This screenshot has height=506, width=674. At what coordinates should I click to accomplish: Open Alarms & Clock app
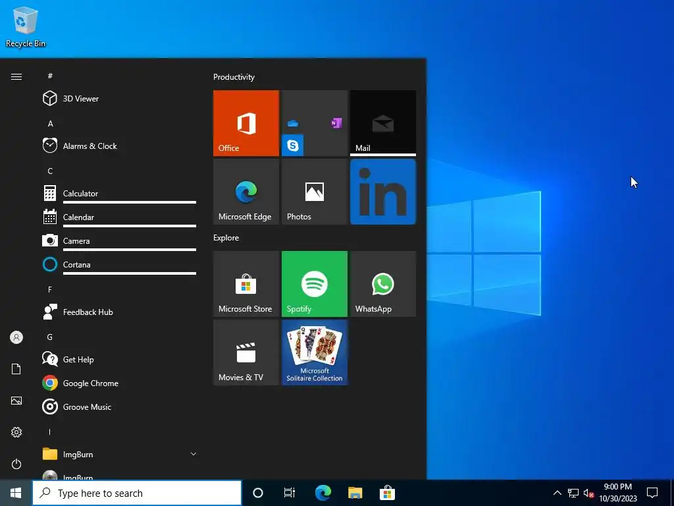tap(119, 146)
